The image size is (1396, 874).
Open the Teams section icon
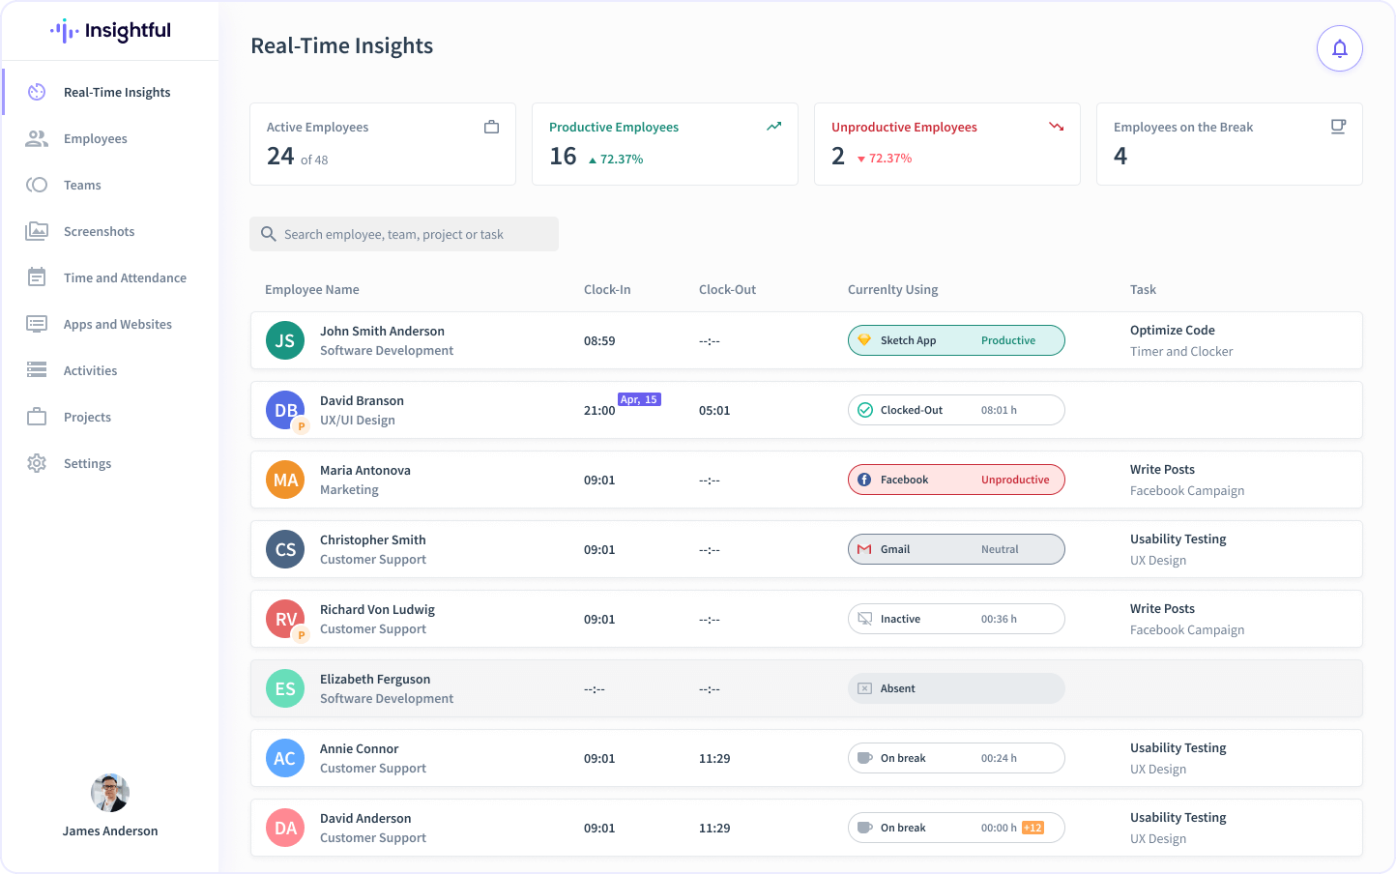[36, 184]
